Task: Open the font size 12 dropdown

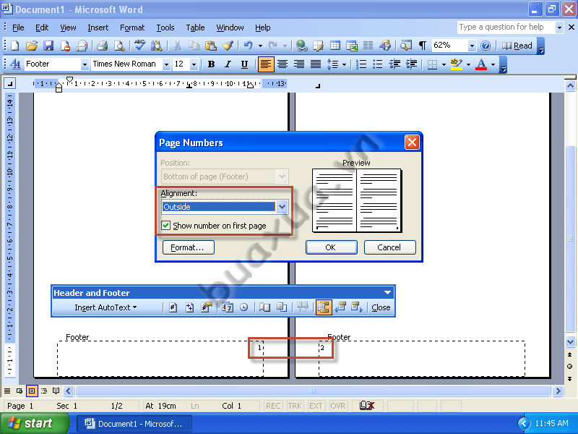Action: point(194,64)
